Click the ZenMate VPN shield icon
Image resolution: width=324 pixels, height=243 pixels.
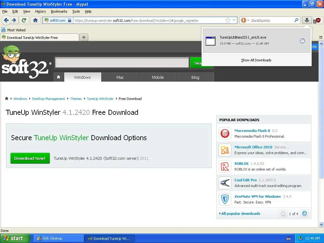(x=225, y=200)
